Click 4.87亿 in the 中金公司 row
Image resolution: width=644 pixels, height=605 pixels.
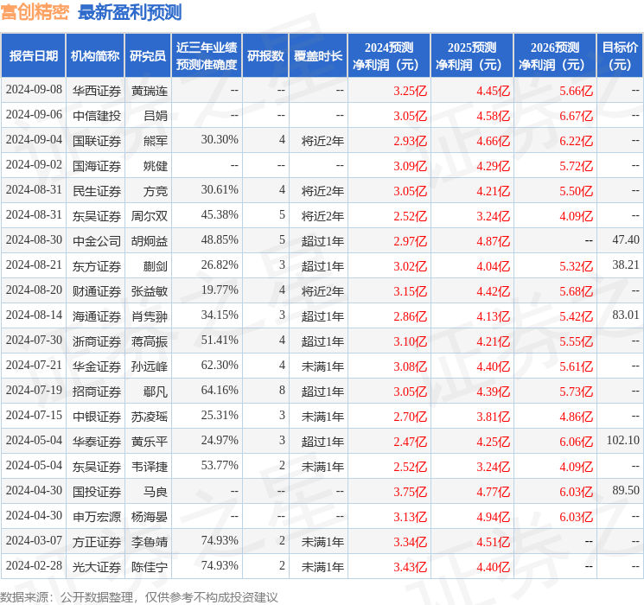coord(493,241)
